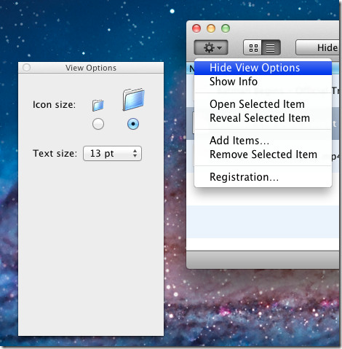Select Open Selected Item
This screenshot has height=349, width=342.
(x=263, y=104)
